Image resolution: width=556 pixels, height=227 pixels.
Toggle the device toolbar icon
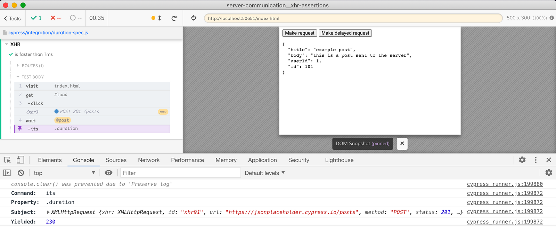(x=21, y=160)
